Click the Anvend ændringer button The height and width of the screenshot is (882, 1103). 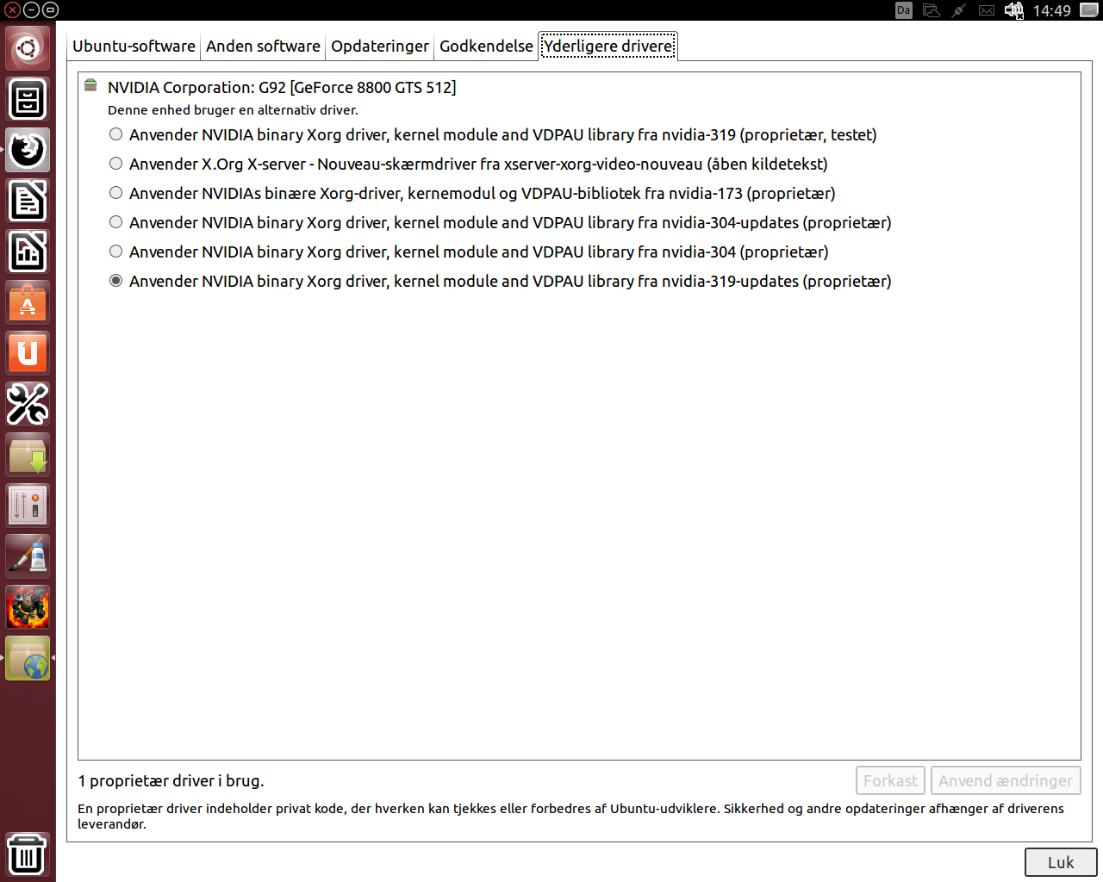[1006, 780]
